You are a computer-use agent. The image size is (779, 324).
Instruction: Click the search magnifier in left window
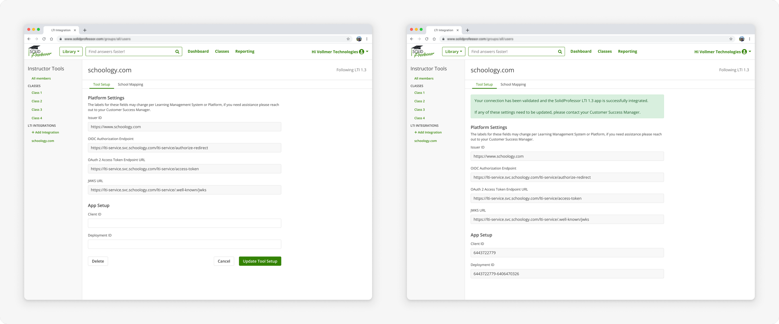point(177,52)
